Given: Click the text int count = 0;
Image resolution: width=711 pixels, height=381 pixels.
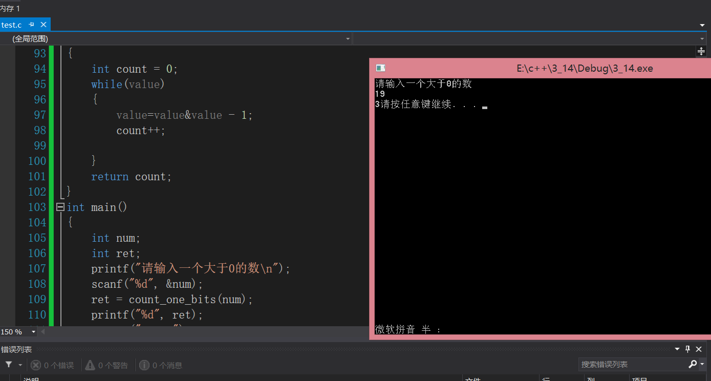Looking at the screenshot, I should pyautogui.click(x=135, y=69).
